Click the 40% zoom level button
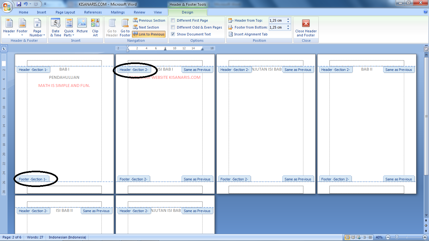The height and width of the screenshot is (241, 429). pyautogui.click(x=379, y=237)
